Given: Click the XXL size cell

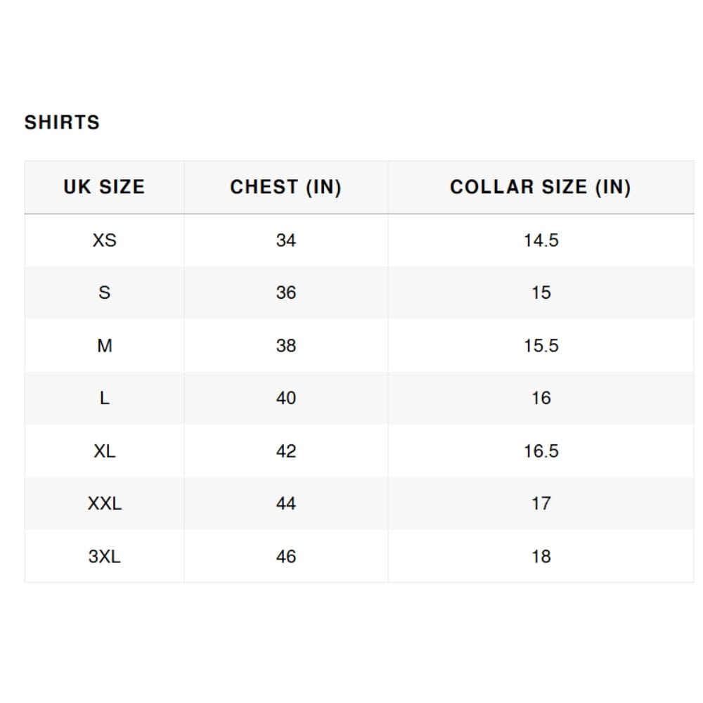Looking at the screenshot, I should [104, 504].
